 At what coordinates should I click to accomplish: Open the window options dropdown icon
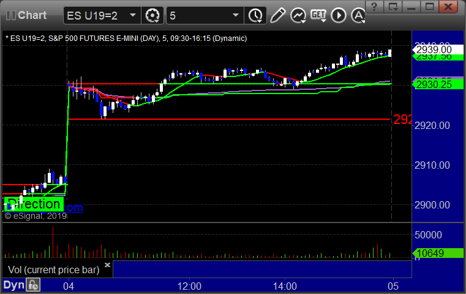point(393,7)
